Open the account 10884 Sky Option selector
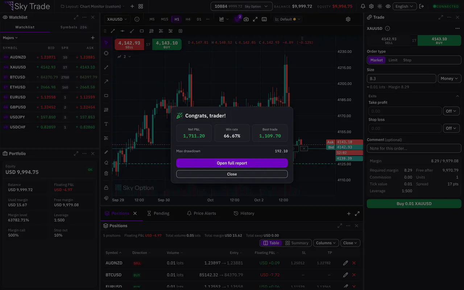 pyautogui.click(x=241, y=6)
